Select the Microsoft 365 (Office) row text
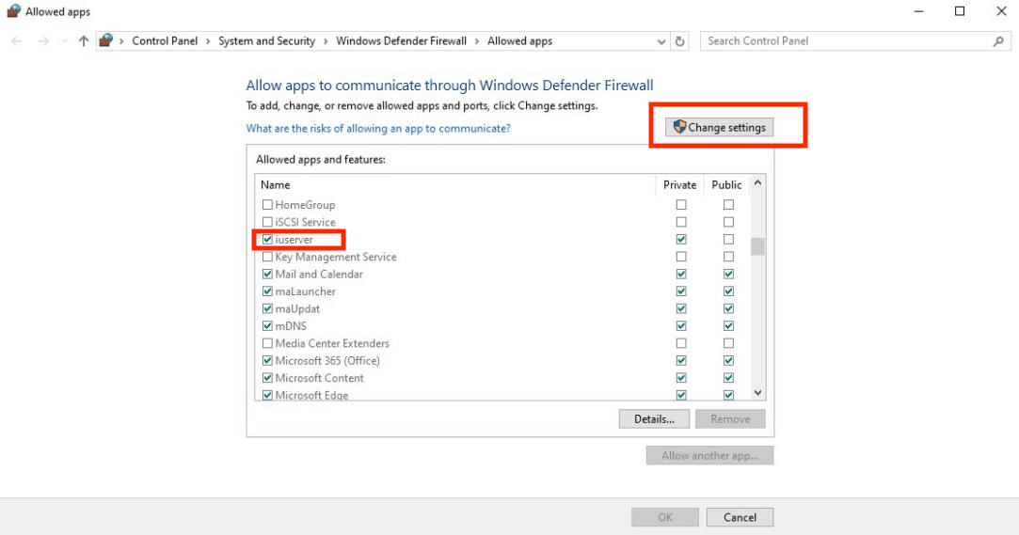The height and width of the screenshot is (535, 1019). click(327, 360)
